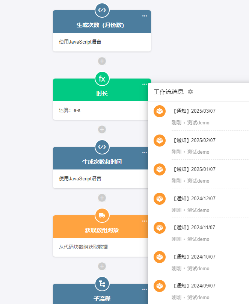Open message 【通知】2025/02/07
Screen dimensions: 249x304
click(x=193, y=141)
